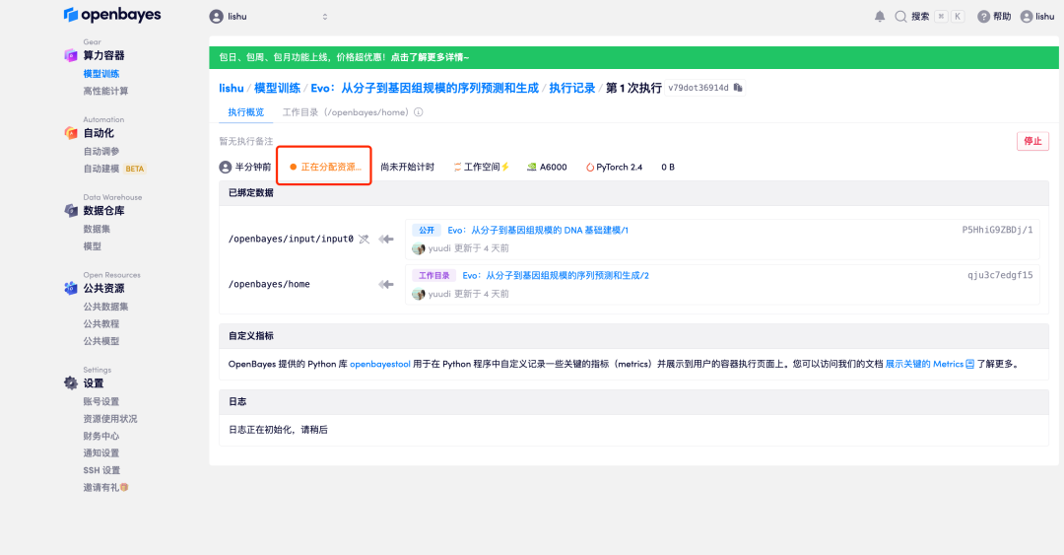Switch to the 工作目录 (/openbayes/home) tab
This screenshot has height=555, width=1064.
pos(346,112)
